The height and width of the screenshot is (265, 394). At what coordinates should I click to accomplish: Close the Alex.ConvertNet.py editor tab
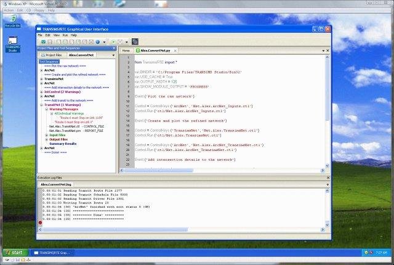(175, 51)
